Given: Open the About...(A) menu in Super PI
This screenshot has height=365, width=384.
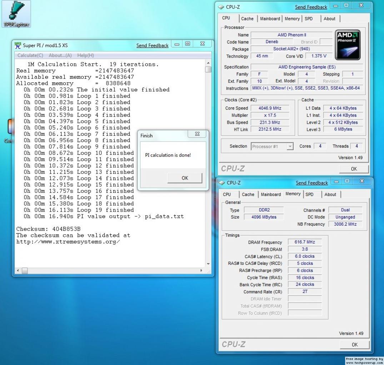Looking at the screenshot, I should (x=60, y=56).
